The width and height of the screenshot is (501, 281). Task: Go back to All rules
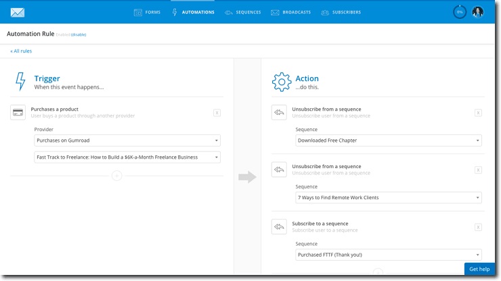tap(21, 51)
